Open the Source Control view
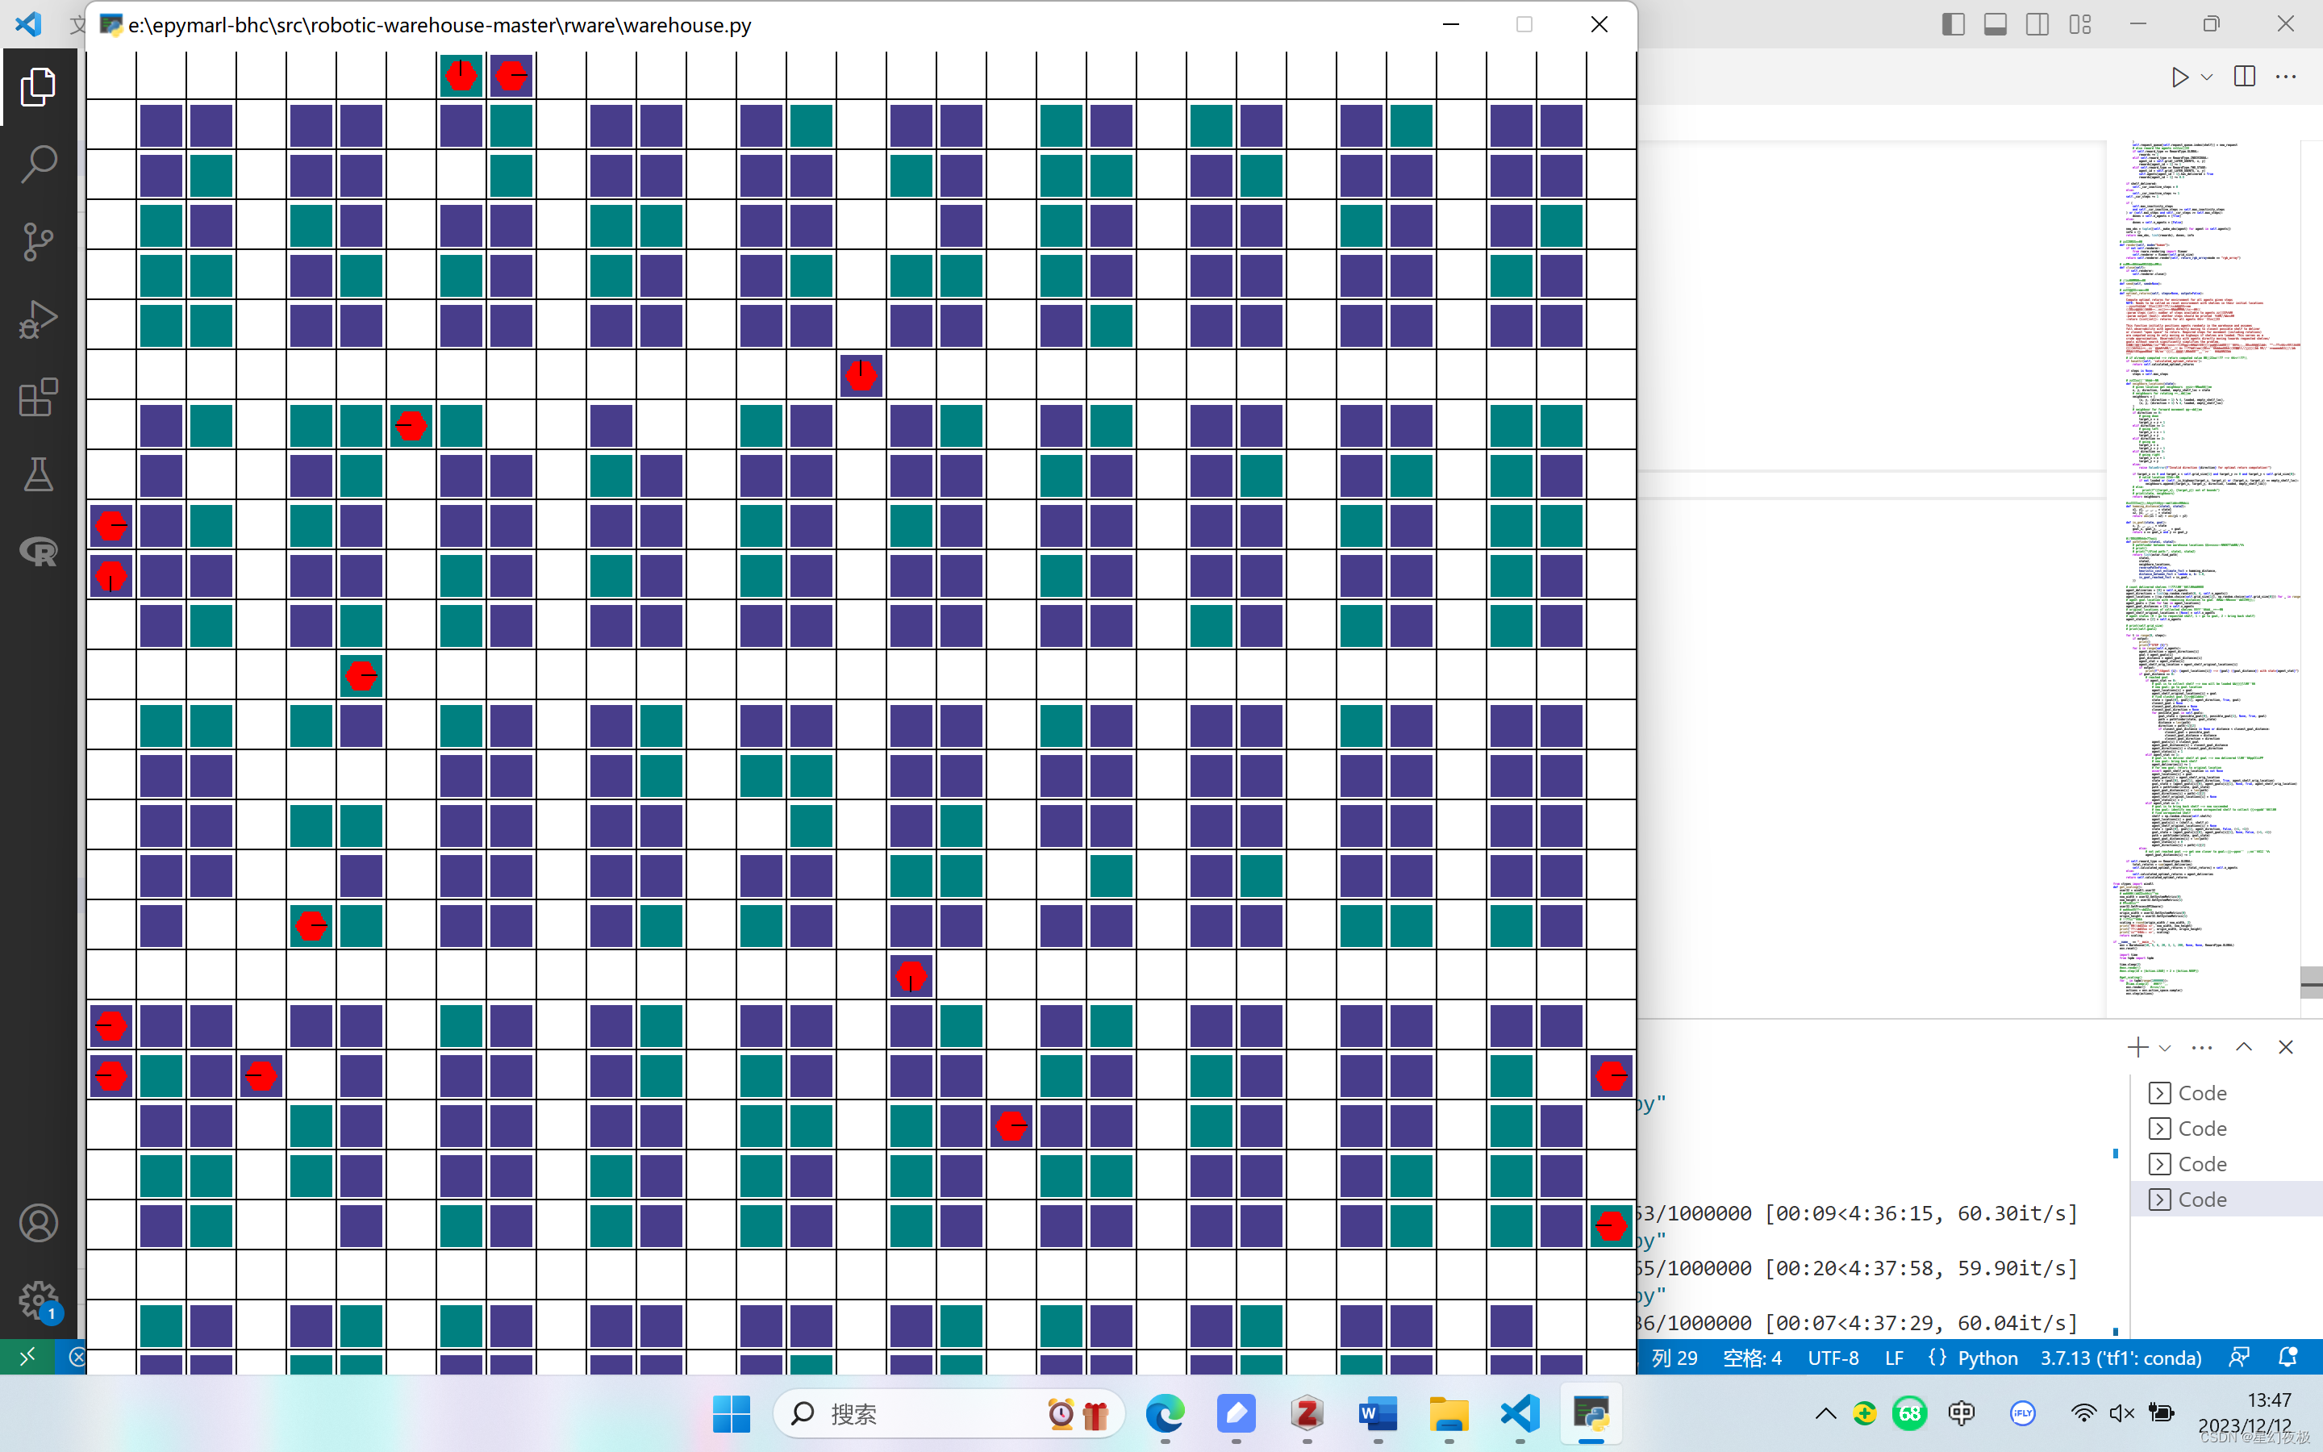 point(39,242)
